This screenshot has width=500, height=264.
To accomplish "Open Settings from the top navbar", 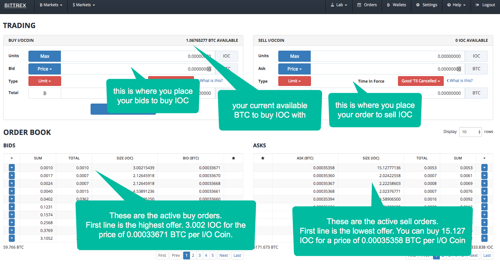I will [x=426, y=5].
